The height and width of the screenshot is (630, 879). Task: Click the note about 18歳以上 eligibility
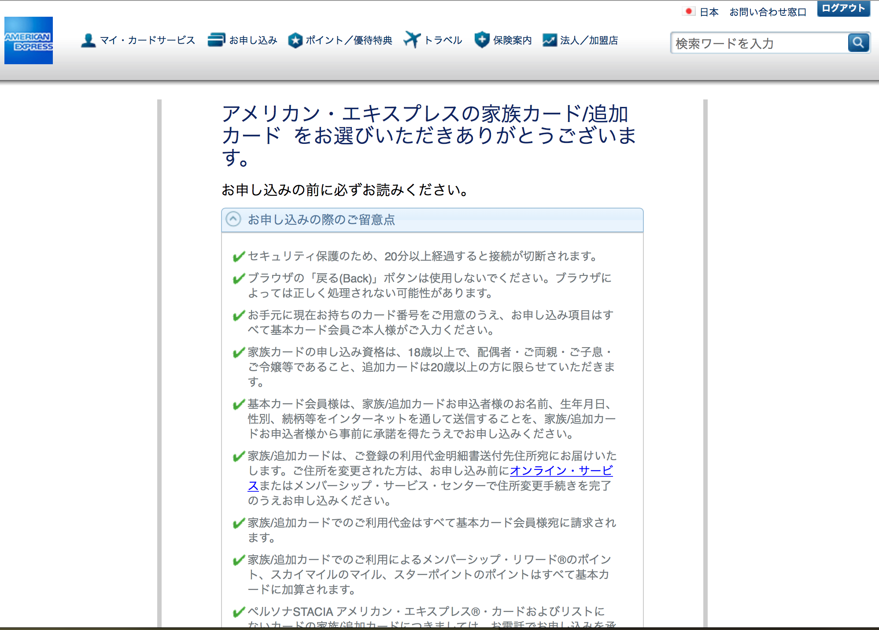pos(432,367)
